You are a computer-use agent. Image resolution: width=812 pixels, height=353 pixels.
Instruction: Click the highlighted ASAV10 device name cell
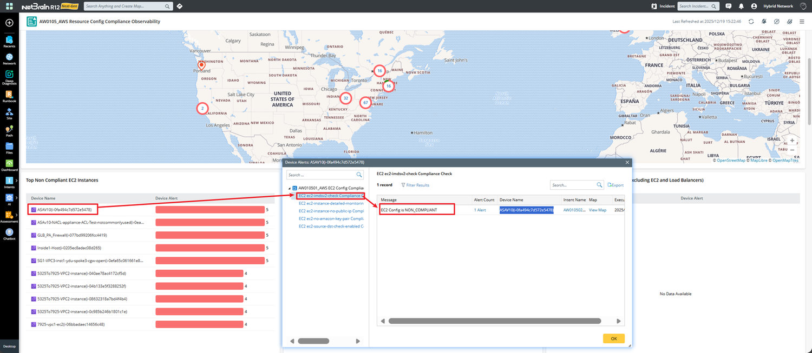[x=526, y=210]
